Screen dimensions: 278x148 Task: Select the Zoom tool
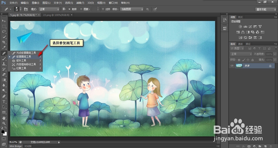4,123
